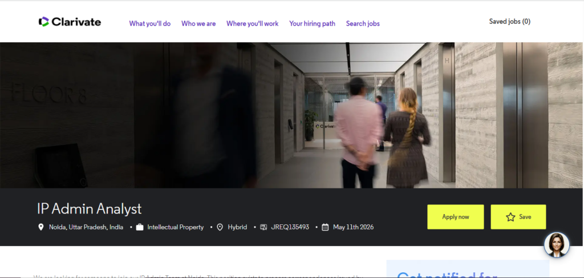The width and height of the screenshot is (584, 278).
Task: Click the Hybrid work type text
Action: pos(237,227)
